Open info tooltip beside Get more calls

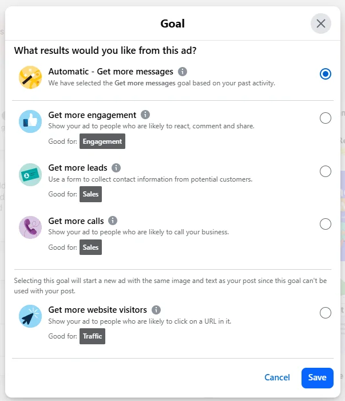[113, 221]
